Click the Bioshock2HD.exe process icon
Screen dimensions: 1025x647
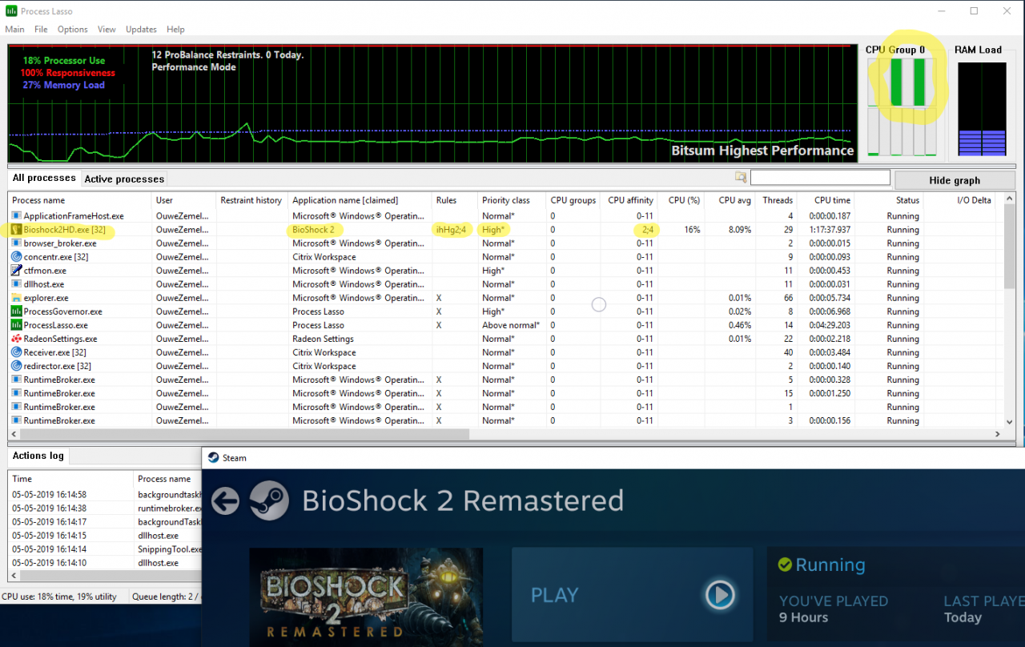tap(17, 230)
